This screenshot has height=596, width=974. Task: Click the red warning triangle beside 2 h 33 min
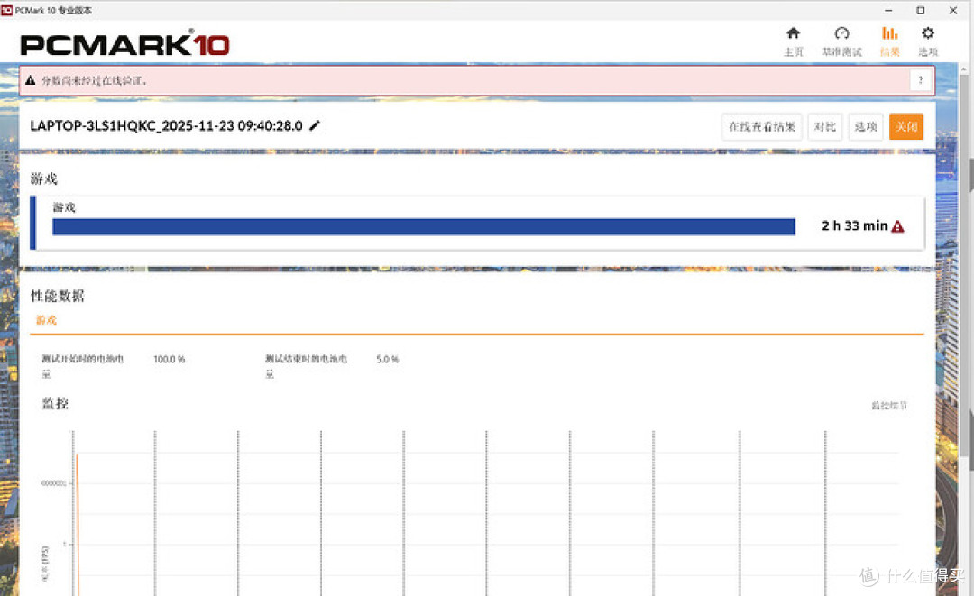(897, 226)
